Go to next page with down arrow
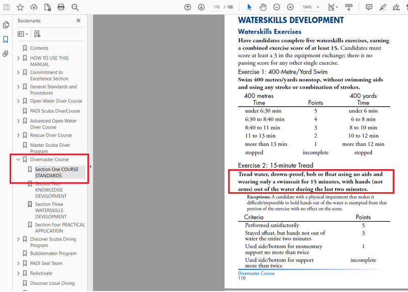 click(x=201, y=7)
